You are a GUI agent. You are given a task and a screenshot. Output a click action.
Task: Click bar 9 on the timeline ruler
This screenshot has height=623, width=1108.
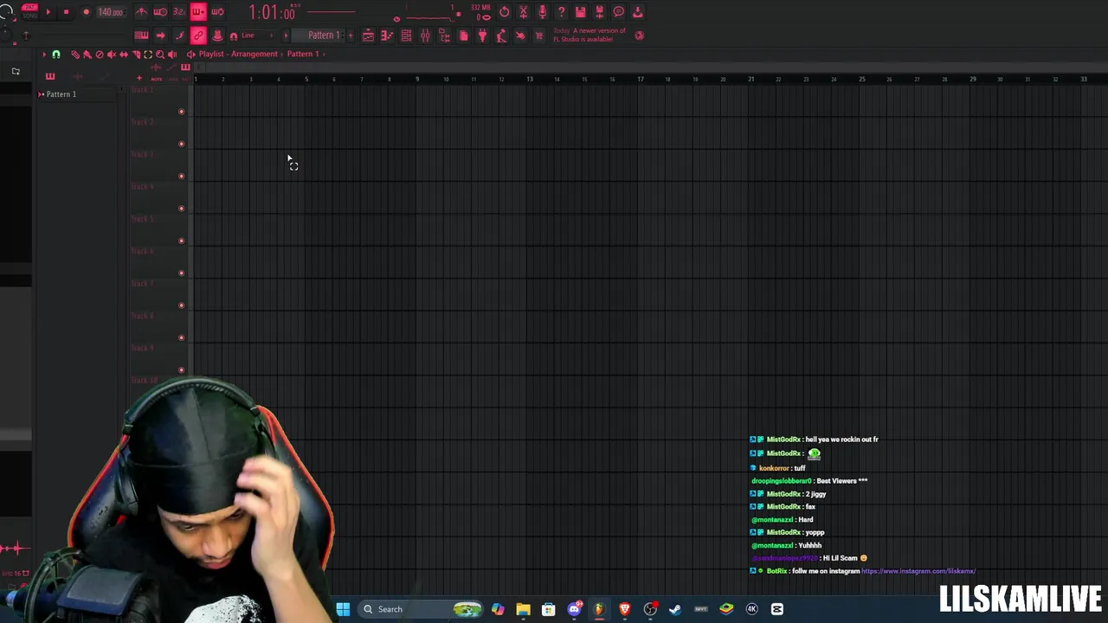tap(417, 79)
